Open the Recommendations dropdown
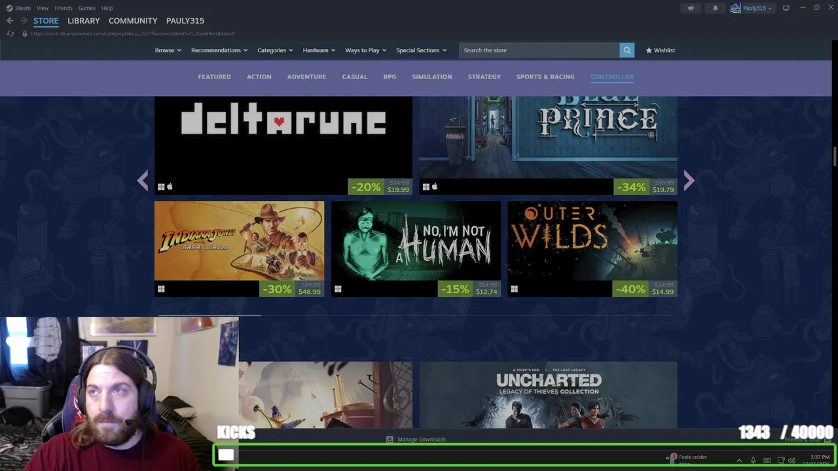This screenshot has height=471, width=838. click(x=219, y=50)
